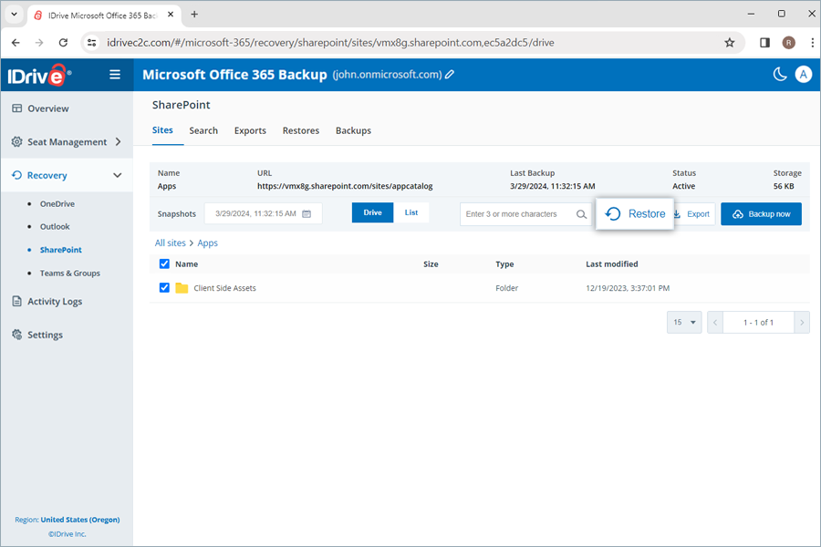Screen dimensions: 821x547
Task: Toggle dark mode with moon icon
Action: tap(780, 75)
